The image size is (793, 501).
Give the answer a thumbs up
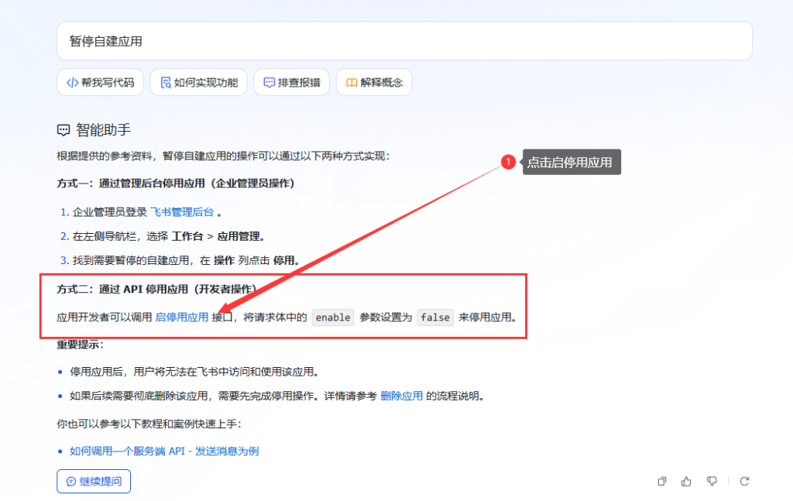[686, 481]
